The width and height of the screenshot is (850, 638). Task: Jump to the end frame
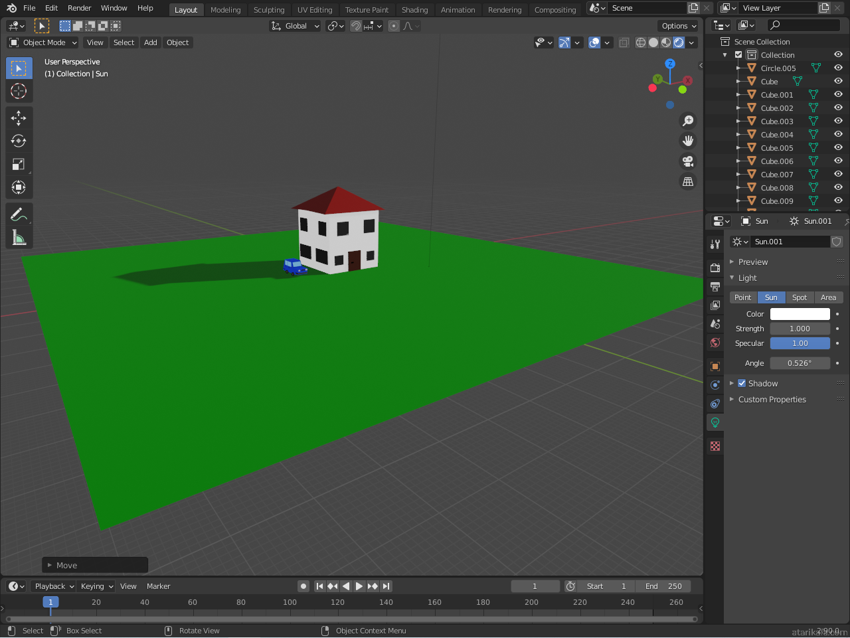pos(386,586)
